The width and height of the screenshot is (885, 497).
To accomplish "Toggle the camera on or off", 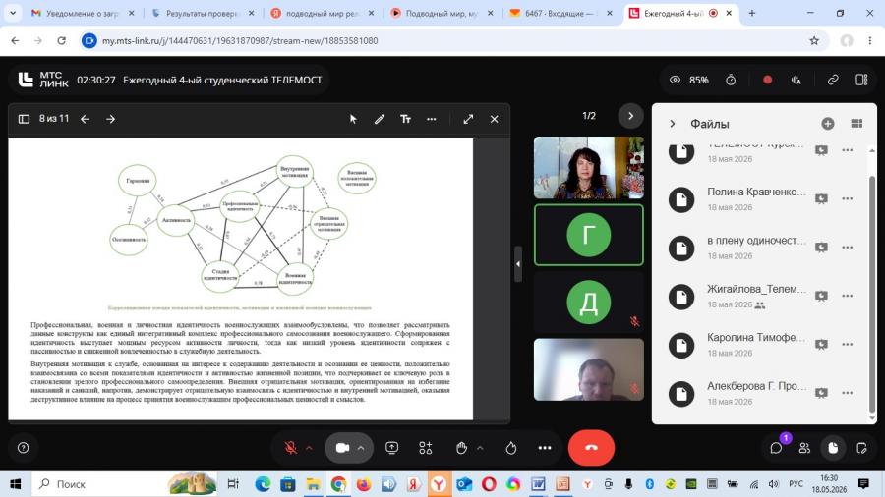I will tap(342, 448).
